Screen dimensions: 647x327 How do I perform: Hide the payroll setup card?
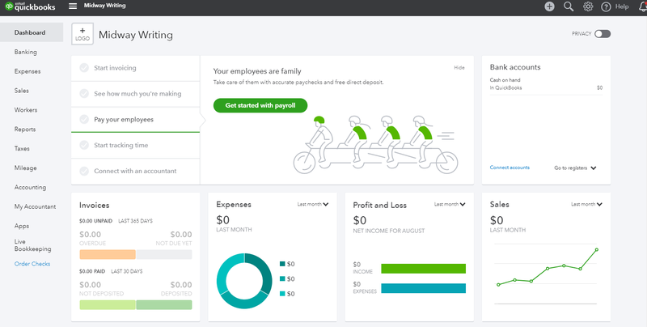tap(459, 68)
